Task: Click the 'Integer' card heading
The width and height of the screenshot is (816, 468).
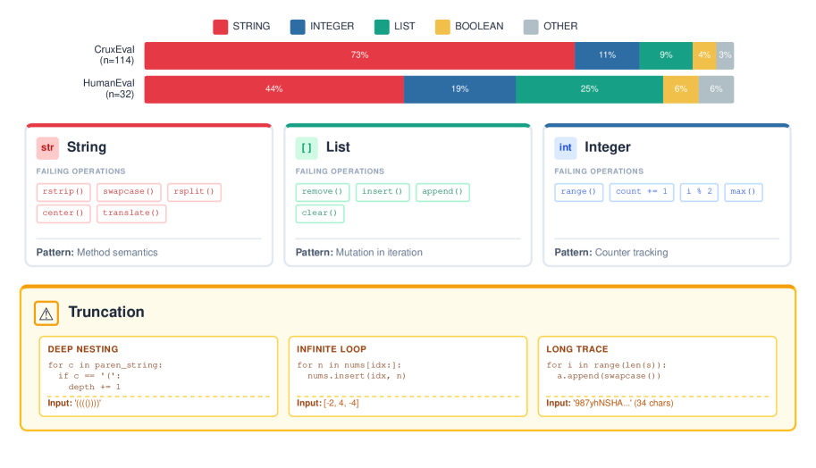Action: click(608, 147)
